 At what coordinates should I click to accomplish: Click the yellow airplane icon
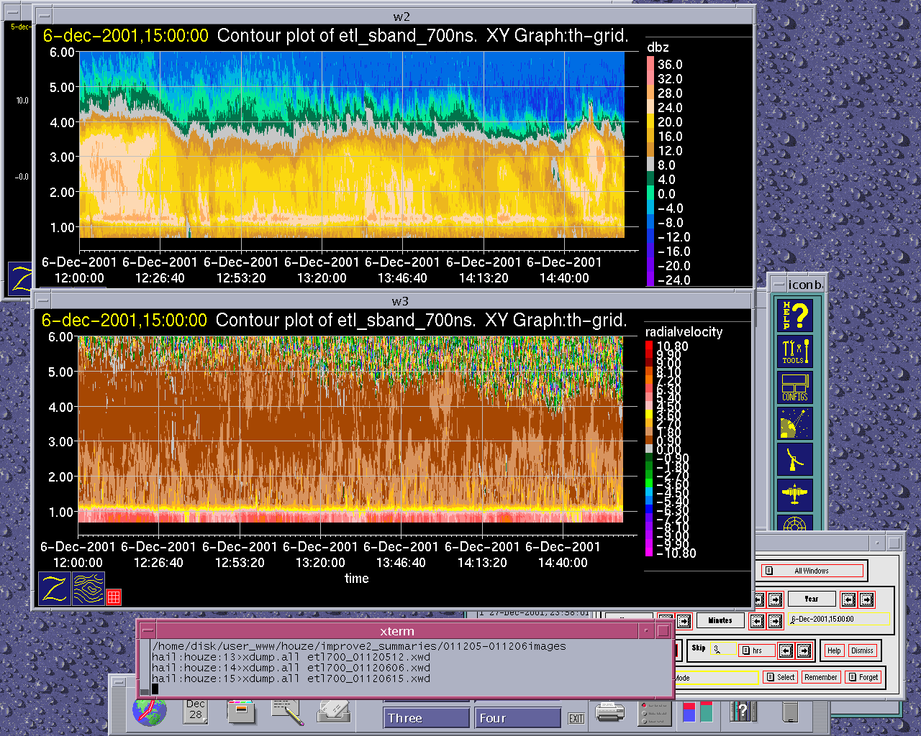point(795,494)
